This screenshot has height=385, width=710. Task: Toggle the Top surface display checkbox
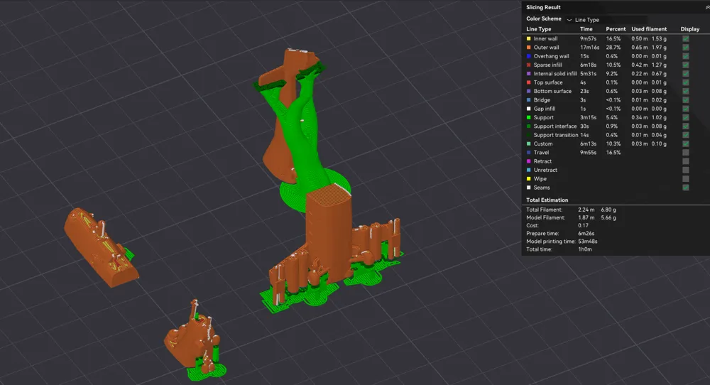click(686, 82)
